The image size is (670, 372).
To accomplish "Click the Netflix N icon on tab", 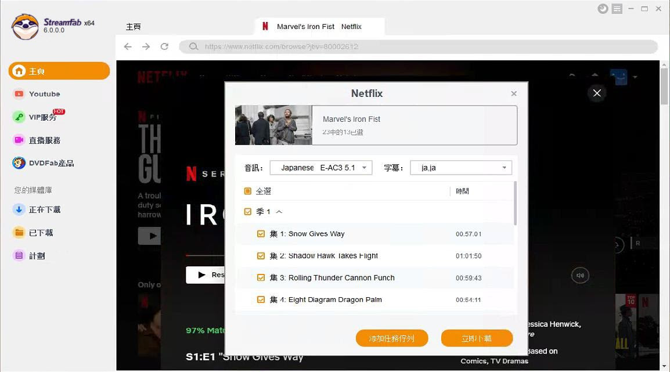I will pyautogui.click(x=265, y=26).
